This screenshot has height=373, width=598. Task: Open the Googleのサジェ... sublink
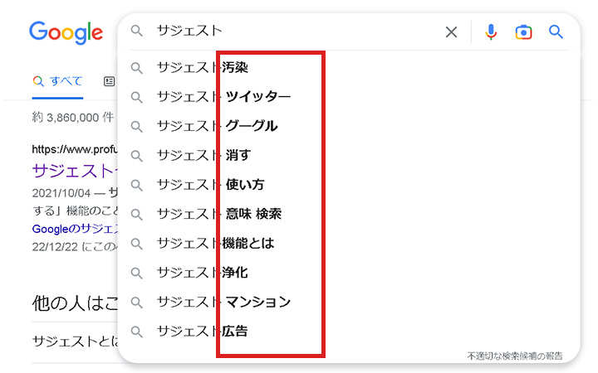coord(76,229)
